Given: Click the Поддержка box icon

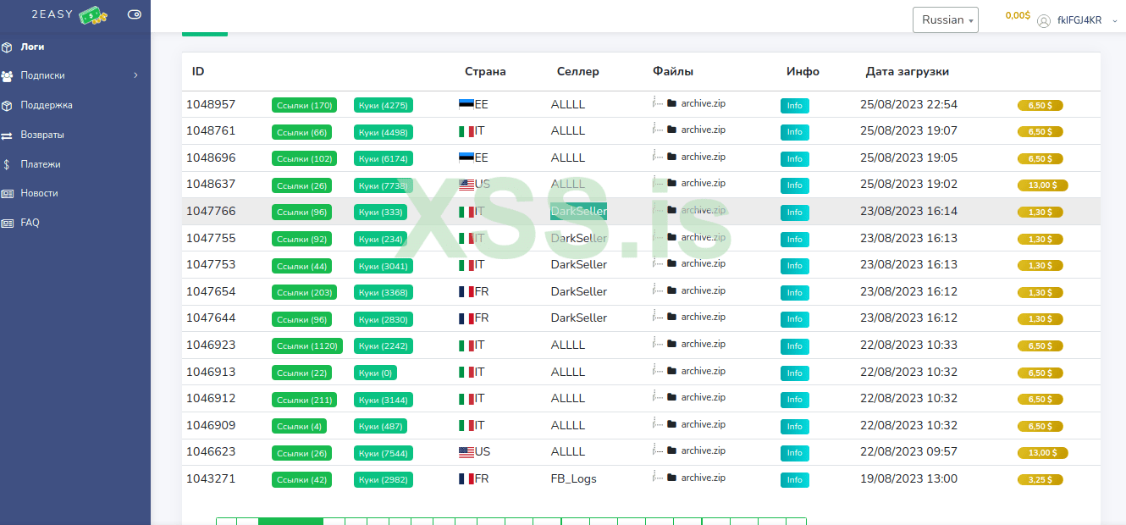Looking at the screenshot, I should 7,106.
